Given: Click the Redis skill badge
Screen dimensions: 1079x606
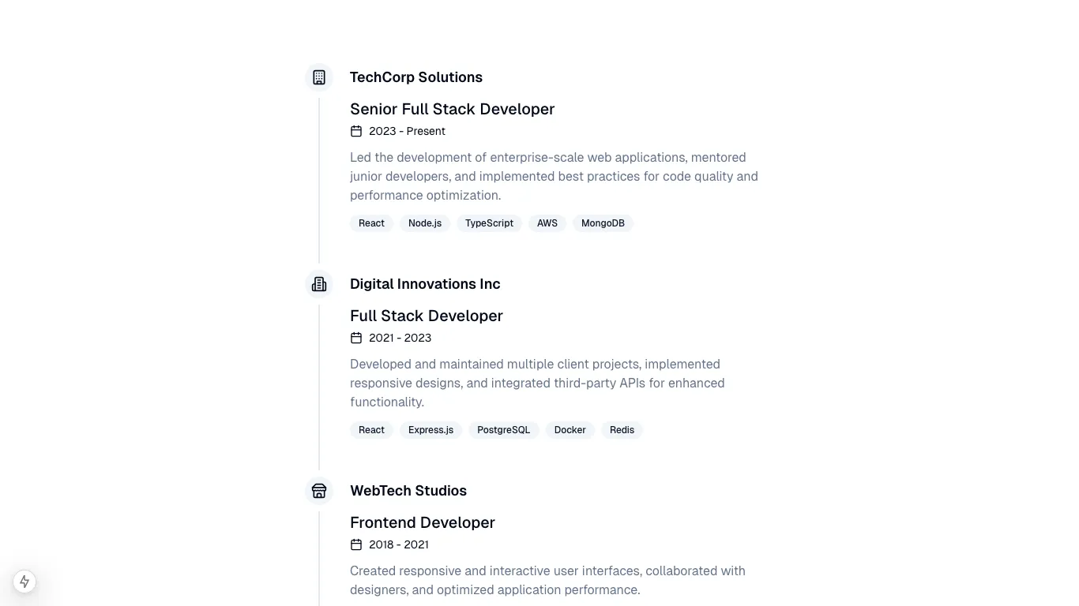Looking at the screenshot, I should tap(622, 430).
